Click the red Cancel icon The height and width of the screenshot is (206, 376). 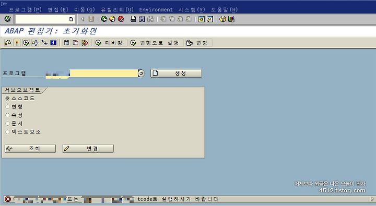coord(121,19)
